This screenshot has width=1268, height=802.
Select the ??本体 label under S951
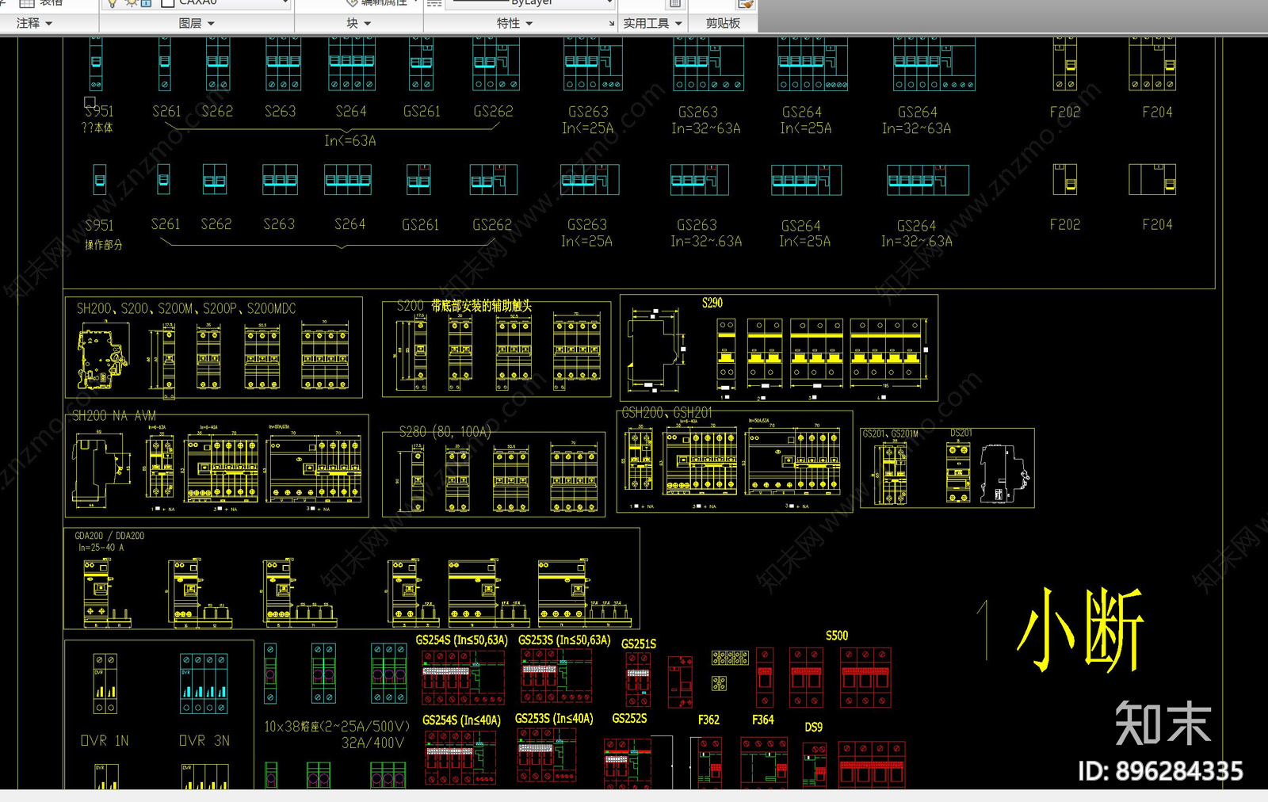97,128
